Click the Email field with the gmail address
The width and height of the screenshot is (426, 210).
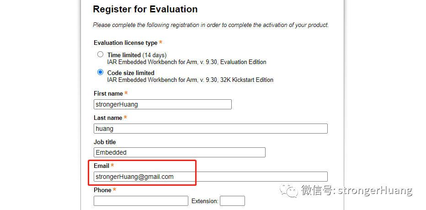click(210, 177)
